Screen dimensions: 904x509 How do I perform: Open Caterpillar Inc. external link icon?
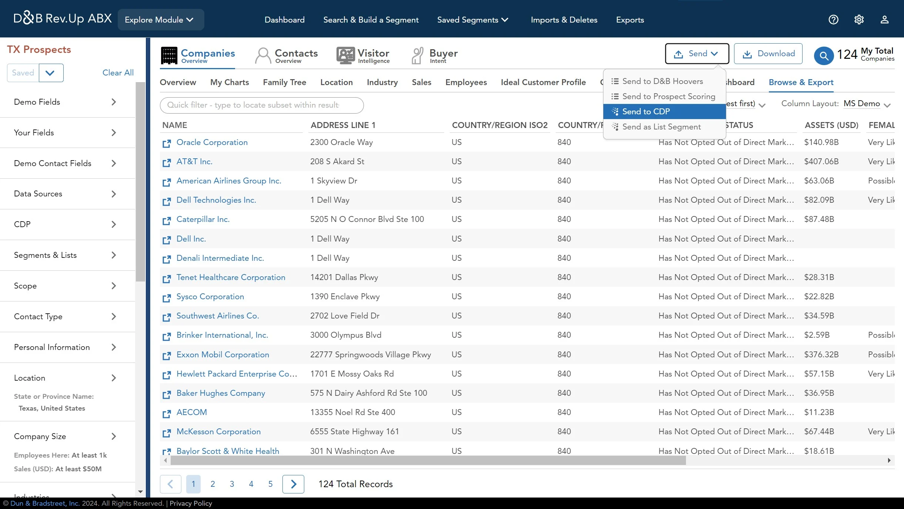[167, 220]
